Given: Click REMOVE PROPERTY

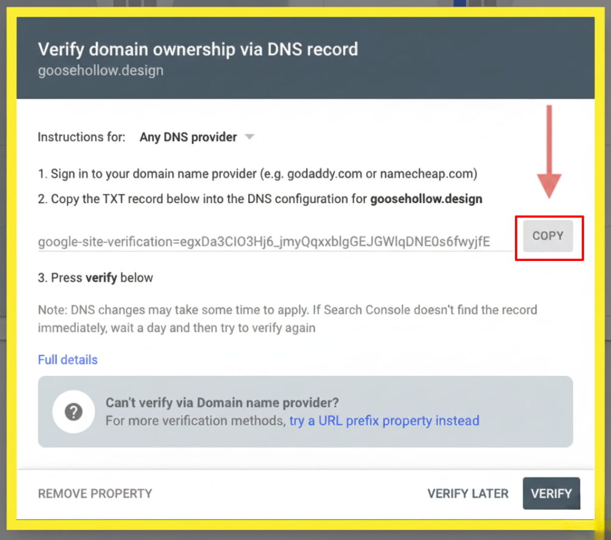Looking at the screenshot, I should (94, 493).
